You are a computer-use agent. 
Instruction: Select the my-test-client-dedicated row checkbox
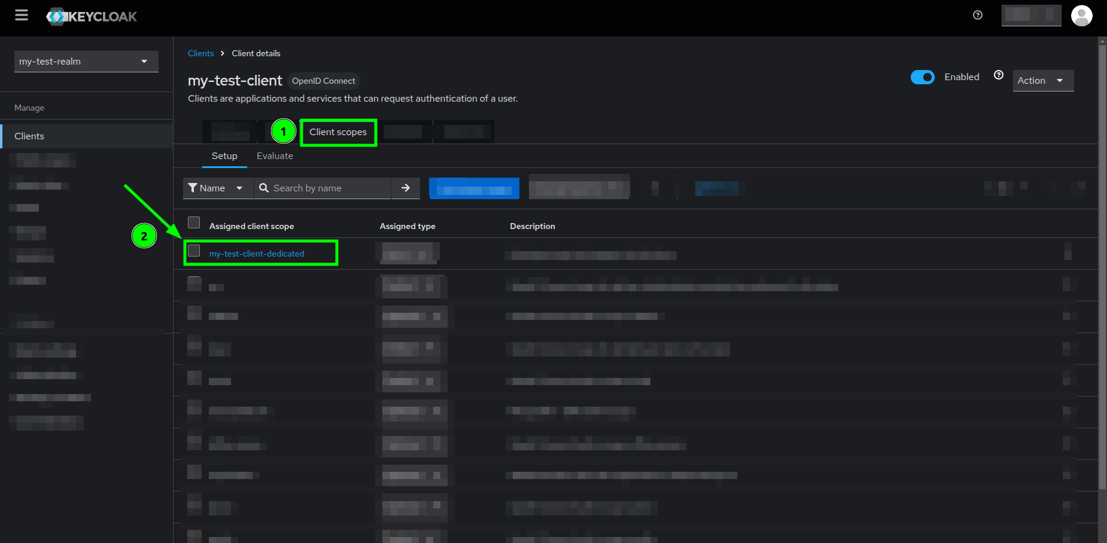pos(194,251)
